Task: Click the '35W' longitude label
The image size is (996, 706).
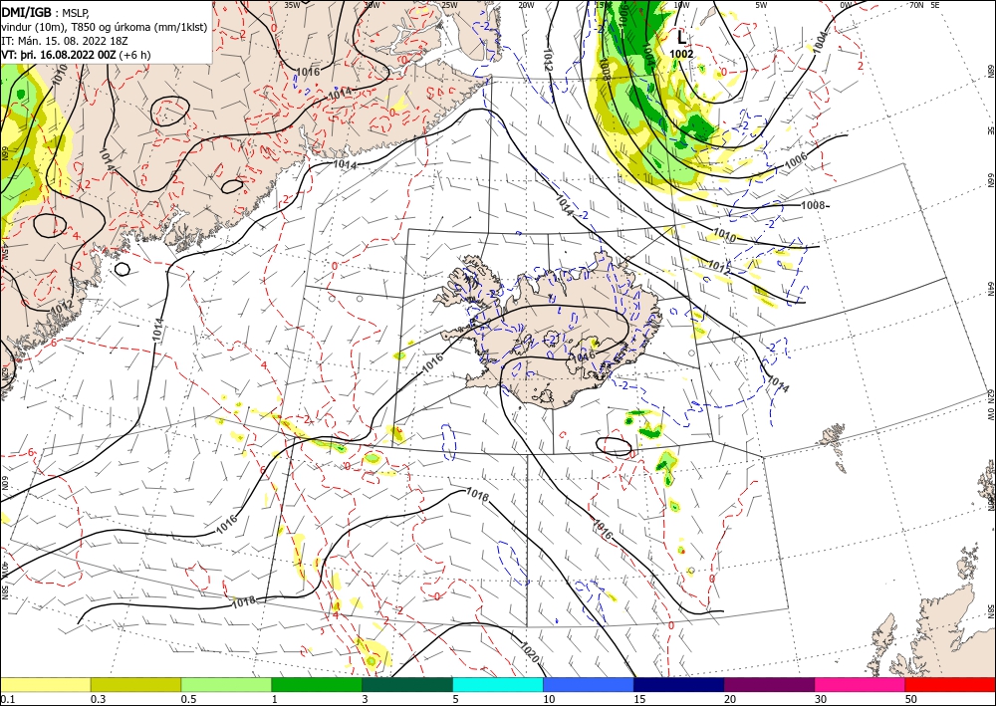Action: click(x=292, y=5)
